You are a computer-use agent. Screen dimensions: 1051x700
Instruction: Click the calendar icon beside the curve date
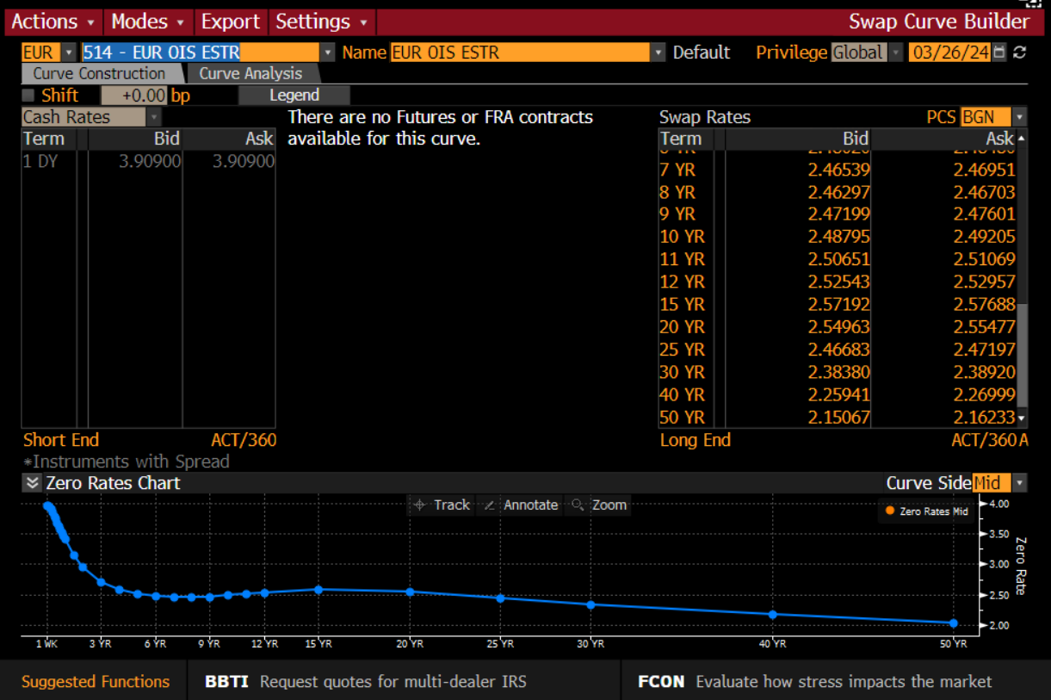click(999, 53)
